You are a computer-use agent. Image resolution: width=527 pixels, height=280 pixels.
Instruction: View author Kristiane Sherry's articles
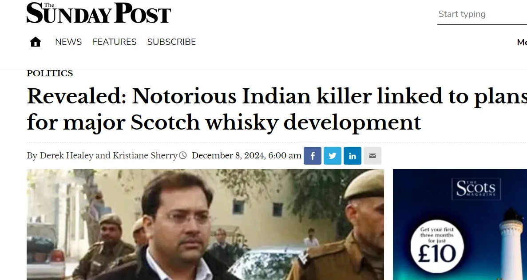[145, 156]
